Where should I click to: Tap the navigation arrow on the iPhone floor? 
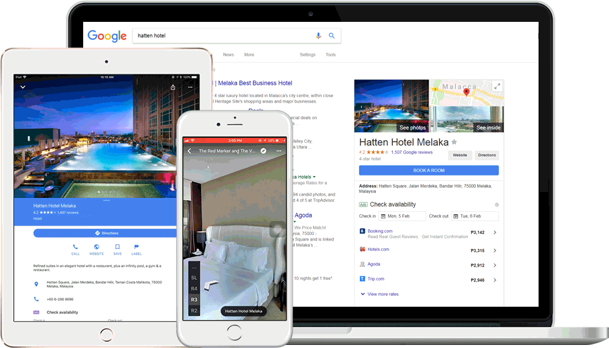[211, 285]
